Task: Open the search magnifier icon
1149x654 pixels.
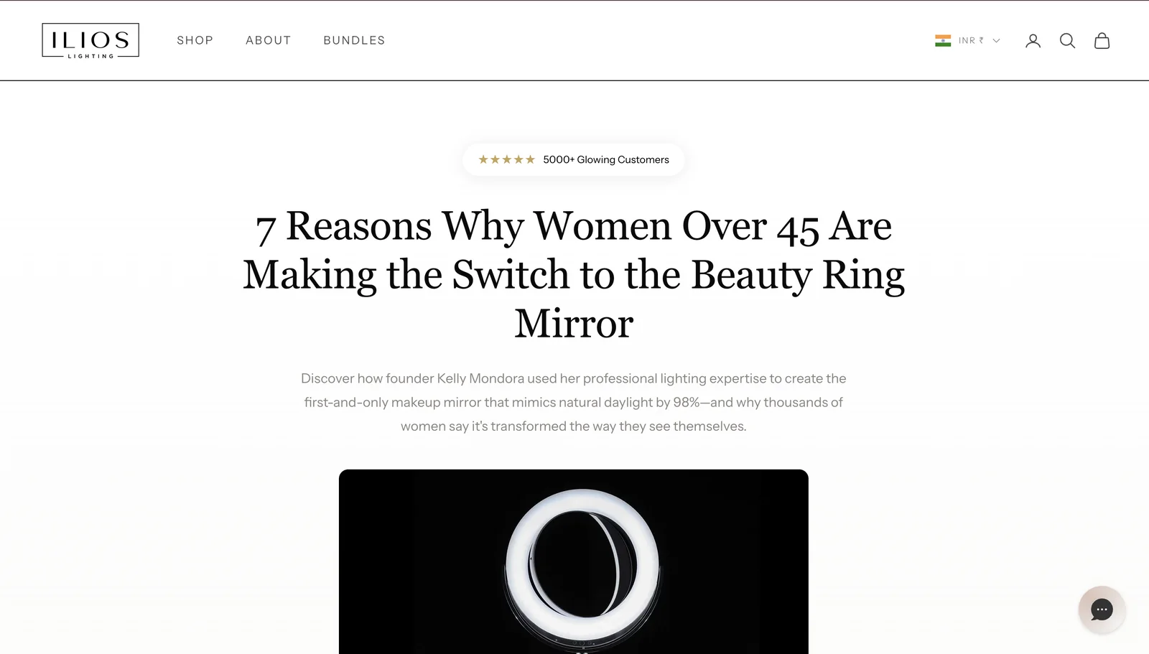Action: pyautogui.click(x=1067, y=41)
